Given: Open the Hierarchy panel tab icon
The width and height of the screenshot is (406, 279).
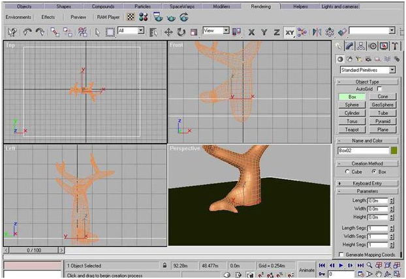Looking at the screenshot, I should tap(361, 46).
